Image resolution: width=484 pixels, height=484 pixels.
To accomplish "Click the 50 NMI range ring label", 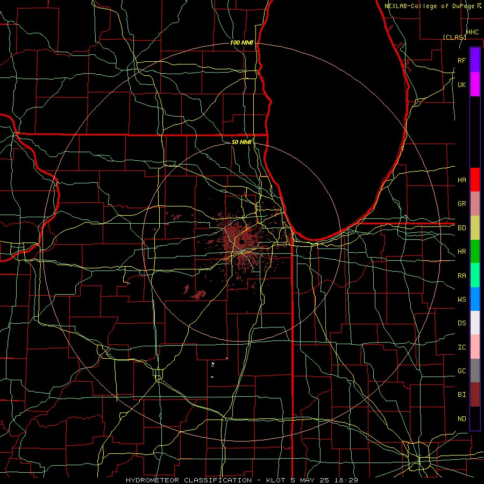I will click(x=241, y=142).
